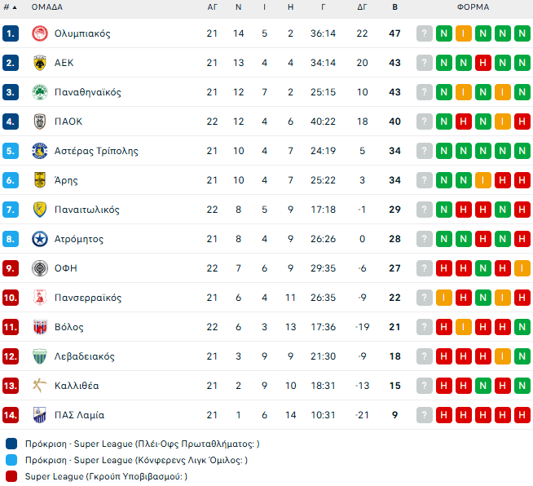This screenshot has width=533, height=486.
Task: Click the ΠΑΟΚ team emblem
Action: (39, 121)
